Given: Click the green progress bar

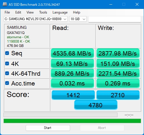Looking at the screenshot, I should 72,121.
